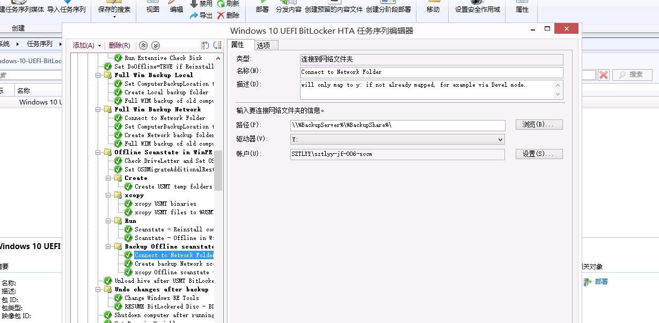Select Create backup Network step in tree
The height and width of the screenshot is (323, 659).
(174, 264)
